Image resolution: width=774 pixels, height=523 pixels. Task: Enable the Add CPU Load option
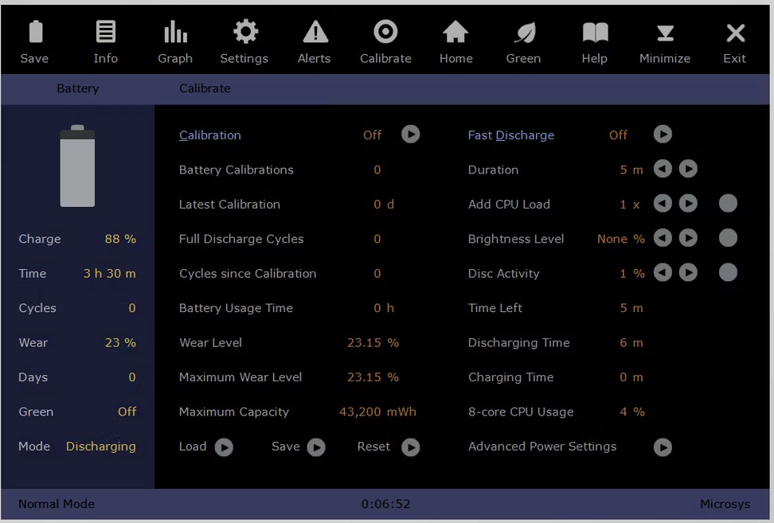(728, 204)
